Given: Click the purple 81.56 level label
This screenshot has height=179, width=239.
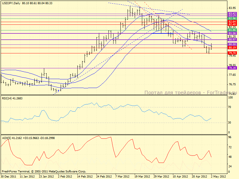Looking at the screenshot, I should tap(232, 33).
